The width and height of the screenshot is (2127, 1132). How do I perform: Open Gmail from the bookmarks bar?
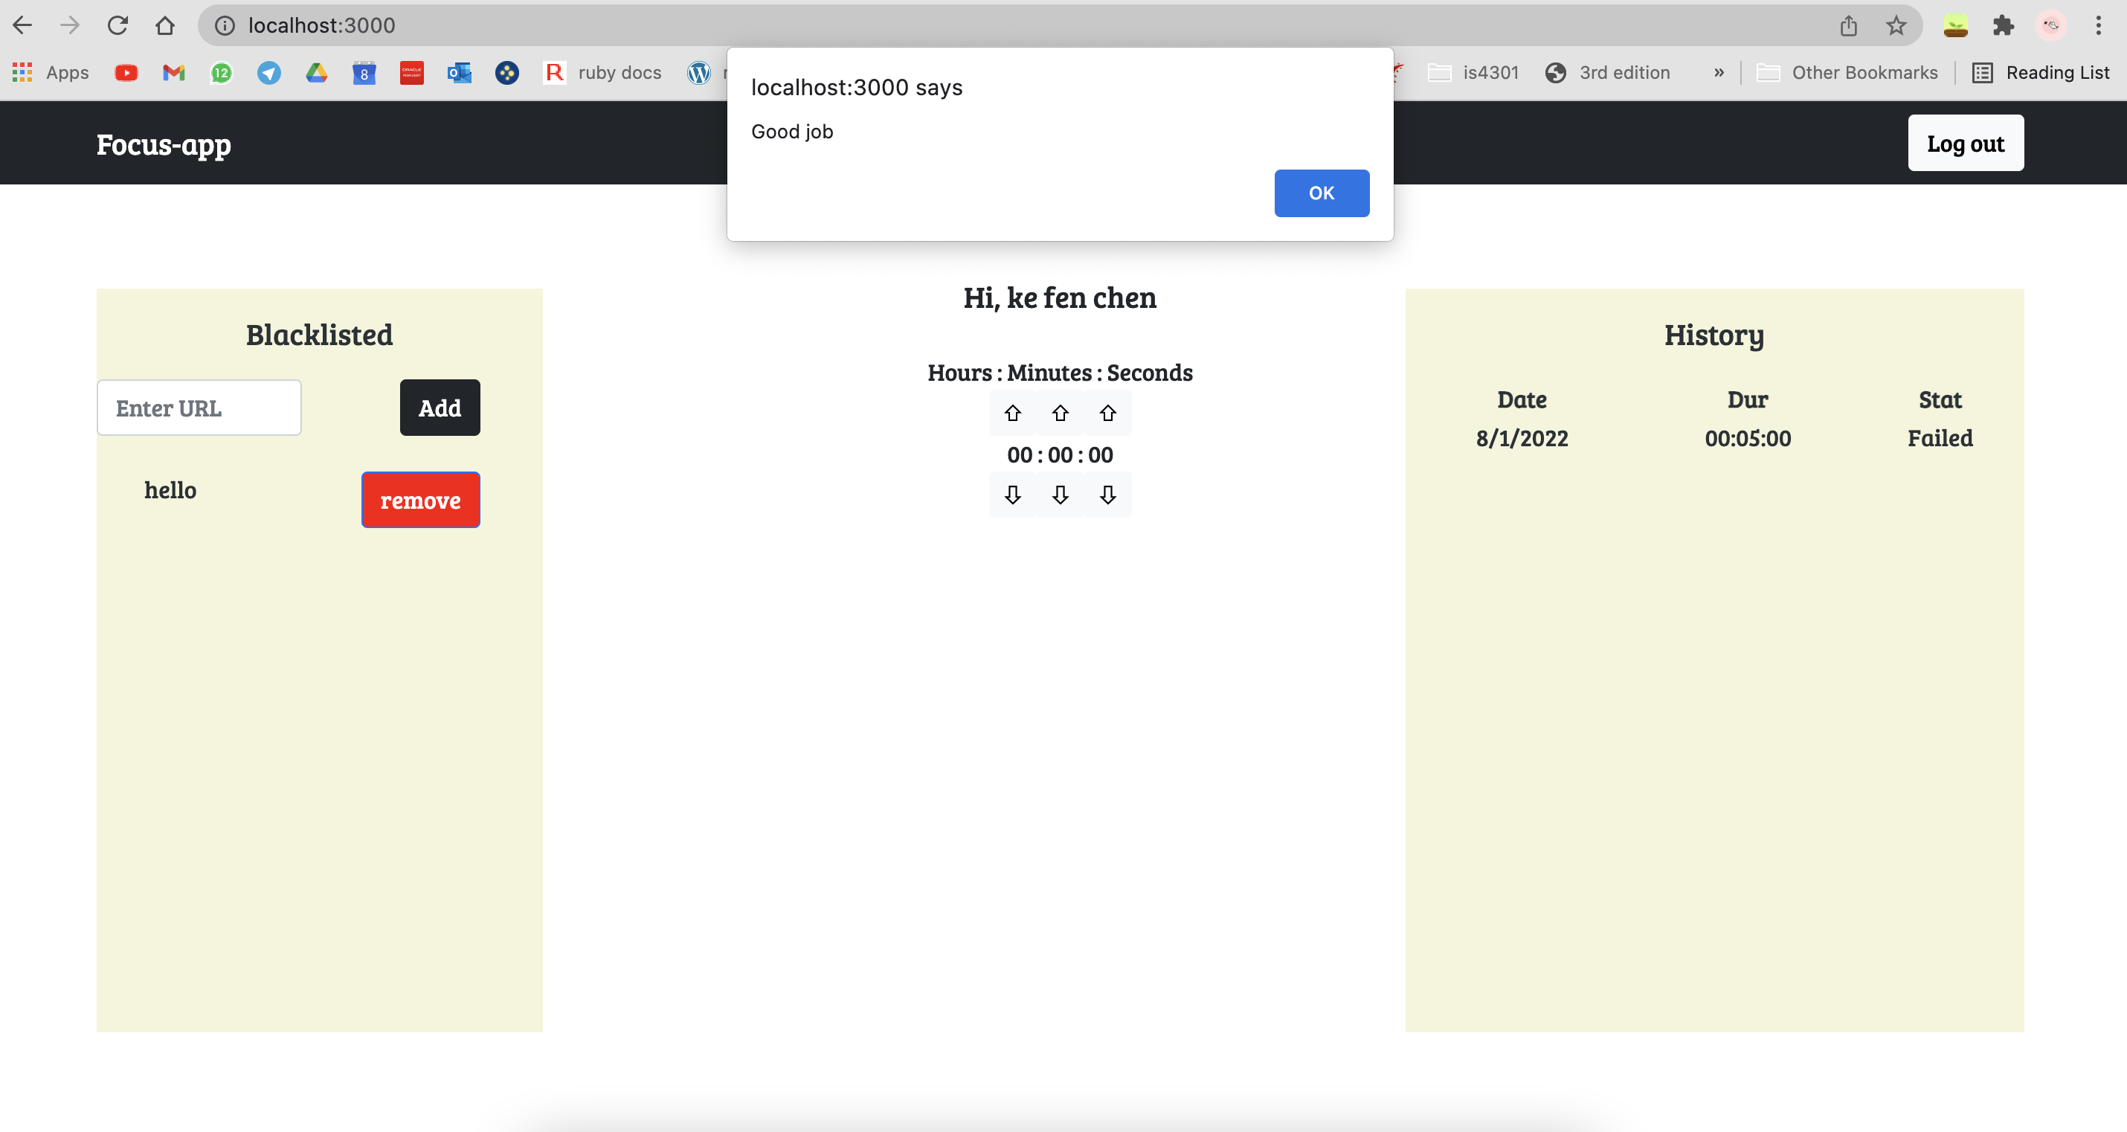click(173, 73)
